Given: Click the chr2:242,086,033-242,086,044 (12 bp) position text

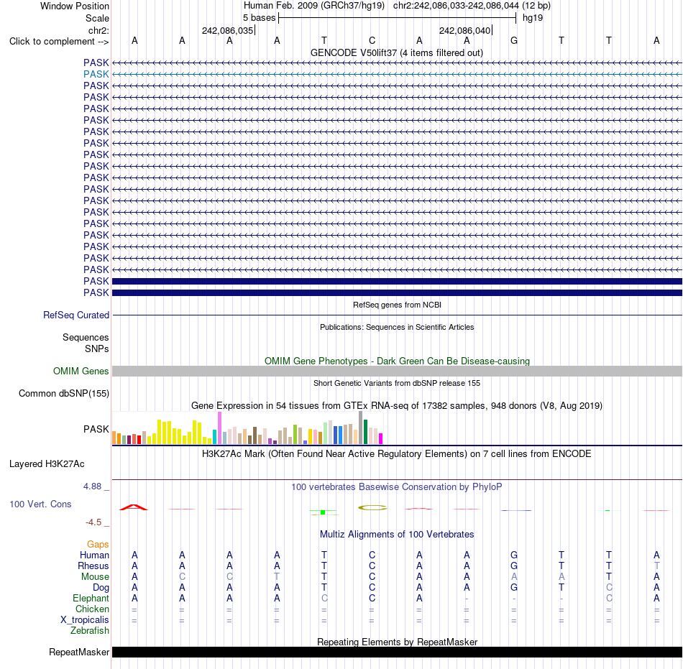Looking at the screenshot, I should coord(472,6).
